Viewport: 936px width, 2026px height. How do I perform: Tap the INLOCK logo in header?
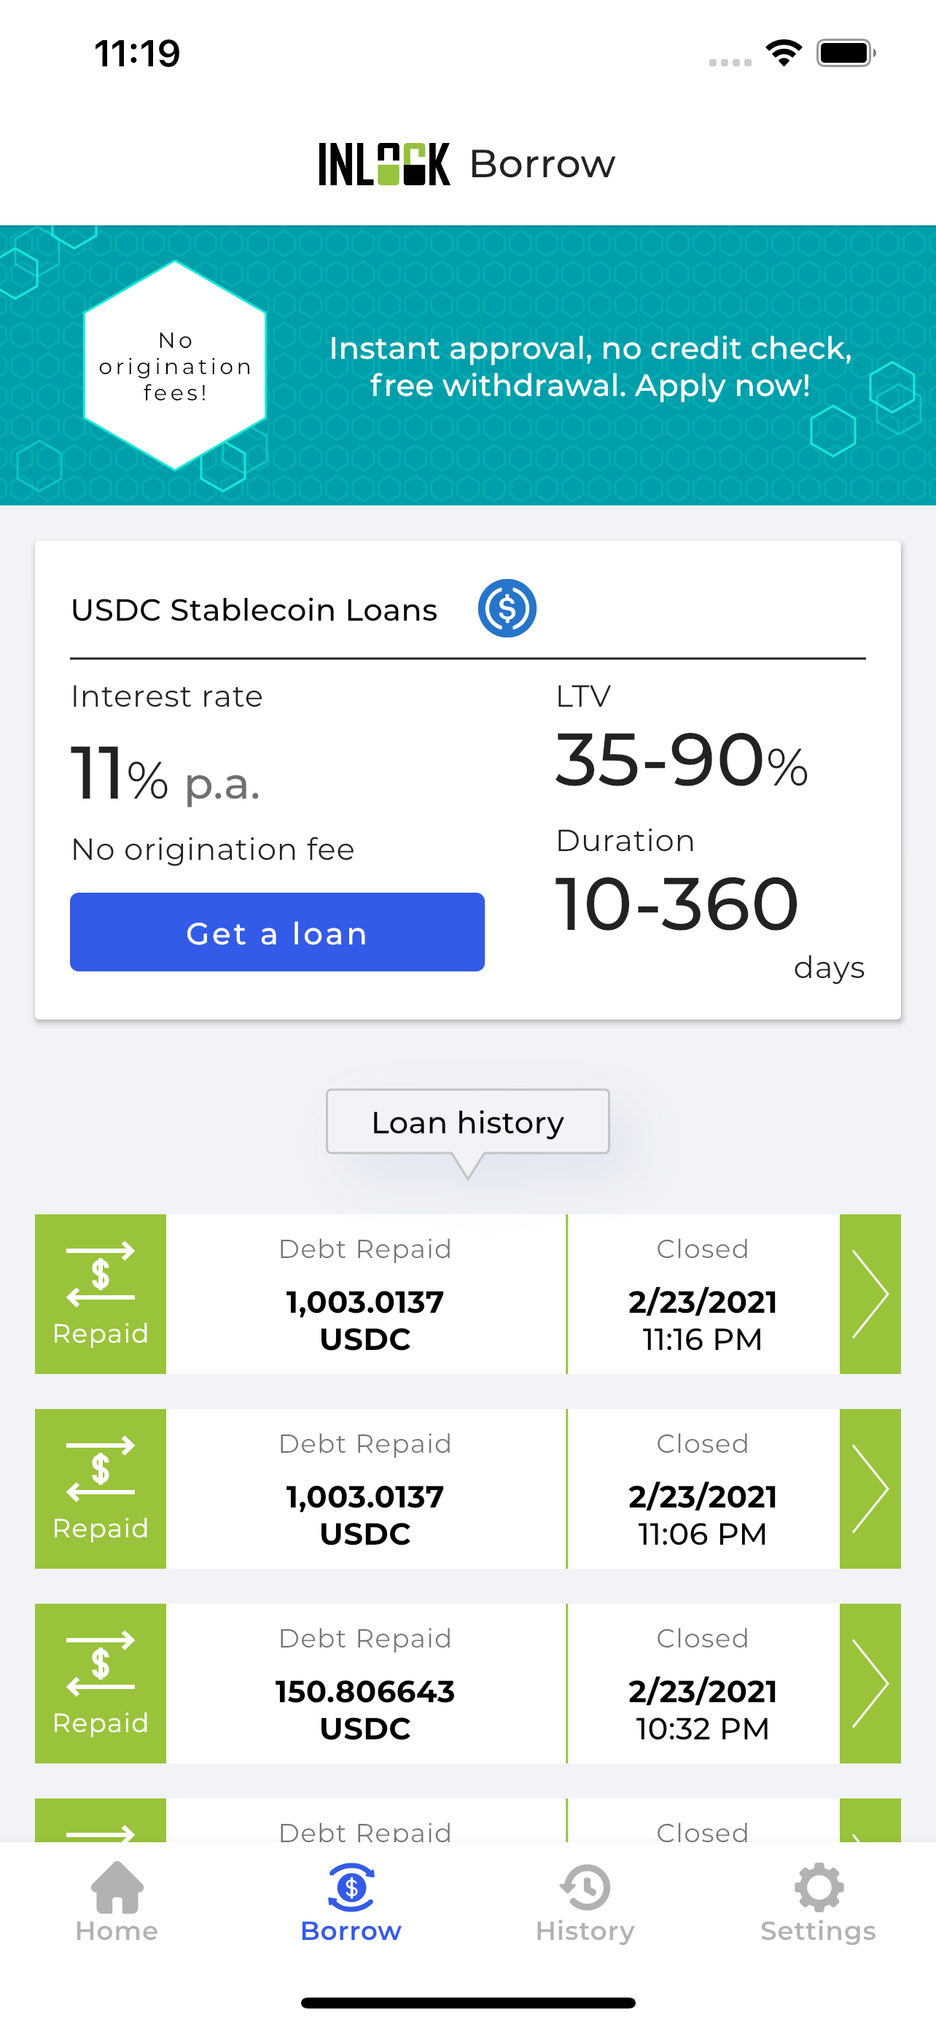click(x=384, y=163)
